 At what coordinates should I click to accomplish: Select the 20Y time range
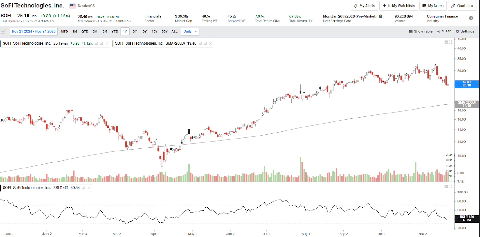click(165, 31)
